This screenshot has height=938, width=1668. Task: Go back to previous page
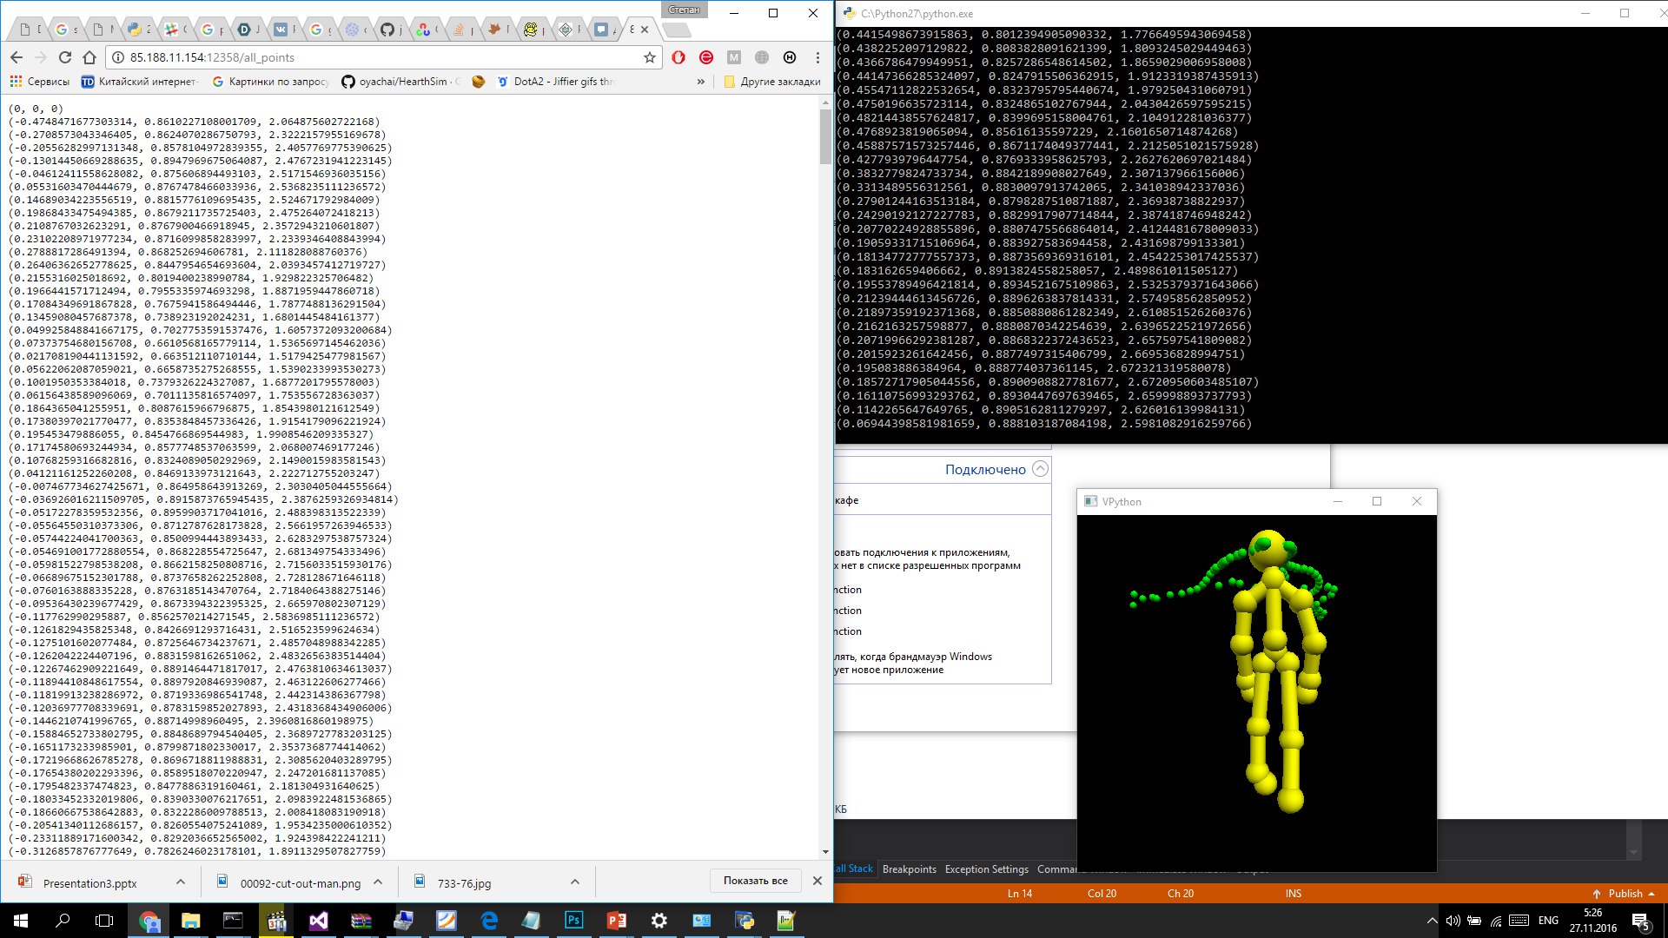tap(17, 57)
